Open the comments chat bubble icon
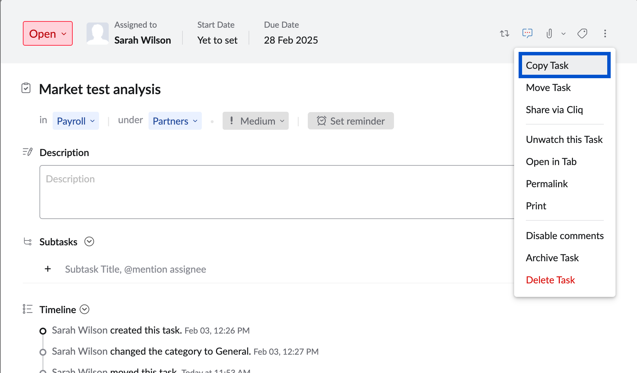The width and height of the screenshot is (637, 373). 527,33
